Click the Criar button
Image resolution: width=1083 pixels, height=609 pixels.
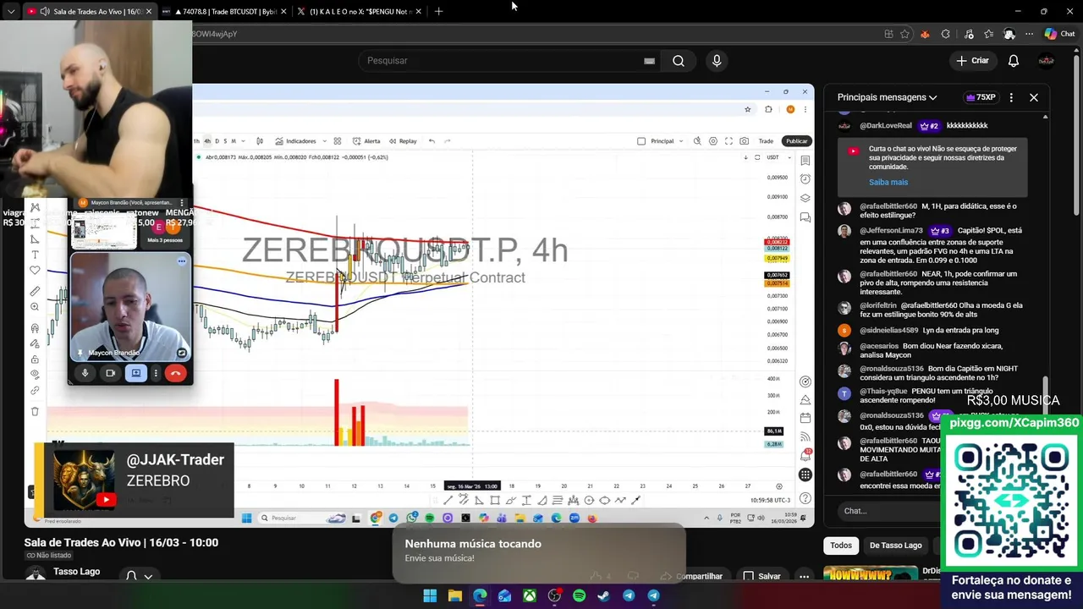point(973,61)
